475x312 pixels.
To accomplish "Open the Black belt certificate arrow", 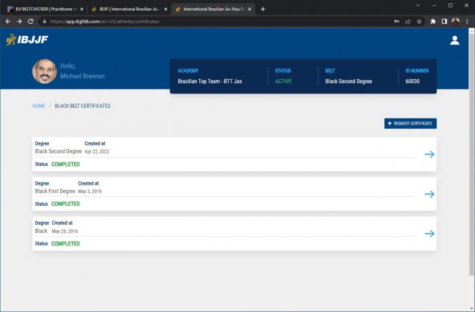I will [x=429, y=233].
